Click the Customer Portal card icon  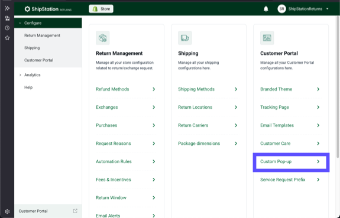(267, 38)
